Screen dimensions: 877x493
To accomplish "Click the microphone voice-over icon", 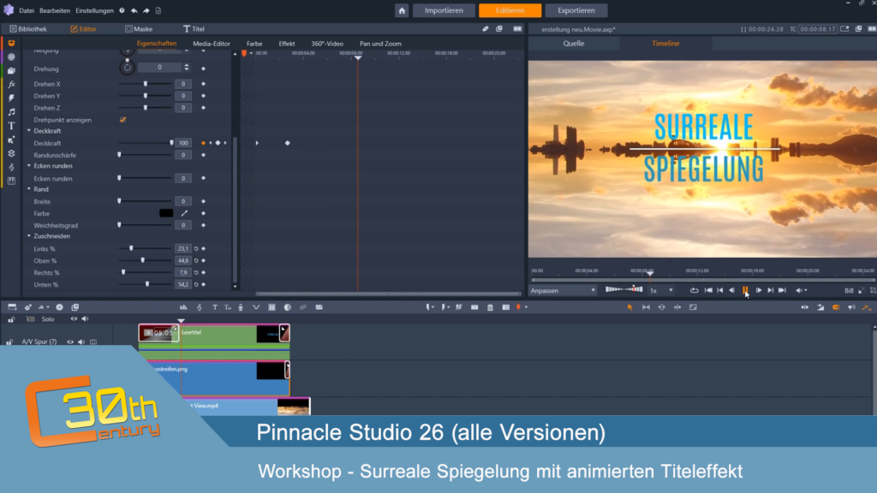I will click(241, 307).
